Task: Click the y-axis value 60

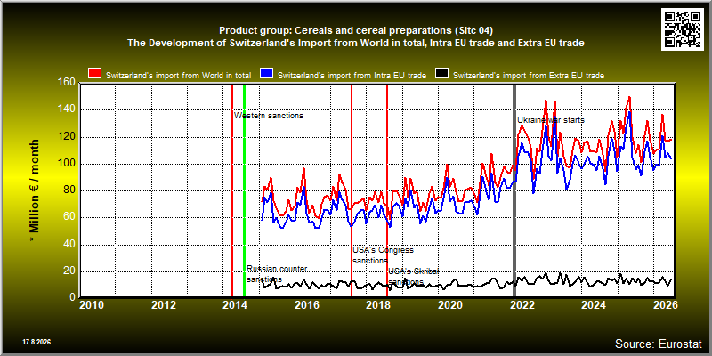Action: point(69,217)
